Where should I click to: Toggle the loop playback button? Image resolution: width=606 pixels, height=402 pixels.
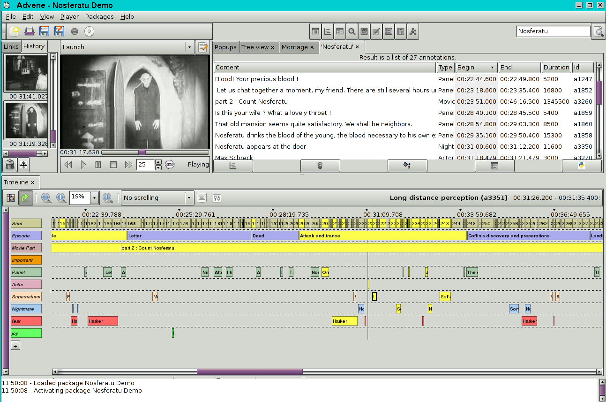[x=170, y=165]
